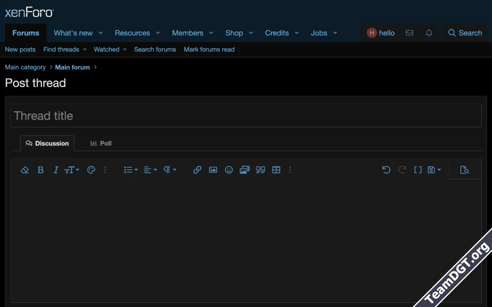492x307 pixels.
Task: Click the eraser Remove formatting icon
Action: coord(25,170)
